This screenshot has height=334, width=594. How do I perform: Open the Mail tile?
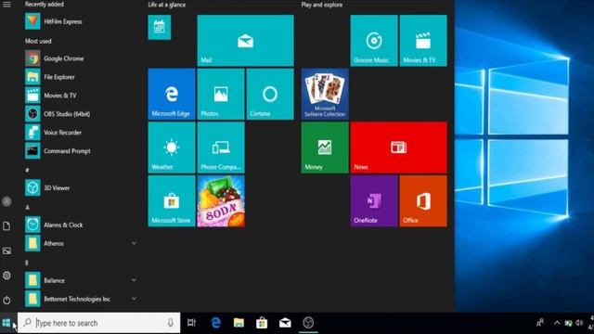245,41
